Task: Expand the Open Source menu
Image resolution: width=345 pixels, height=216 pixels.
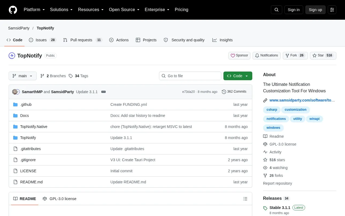Action: [124, 10]
